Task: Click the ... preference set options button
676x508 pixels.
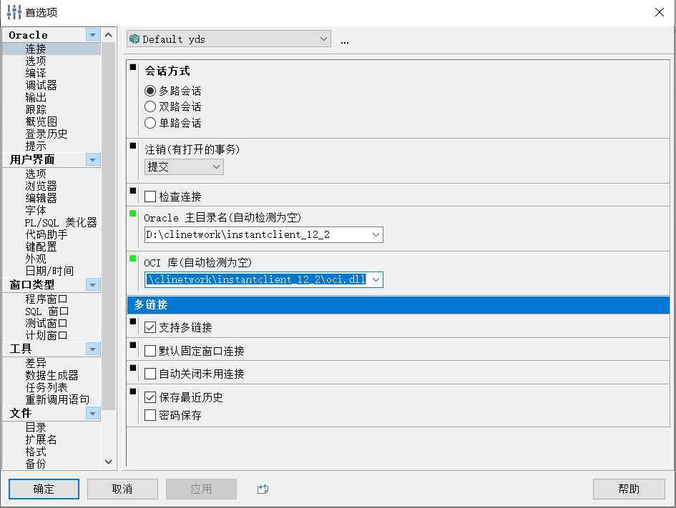Action: [x=345, y=42]
